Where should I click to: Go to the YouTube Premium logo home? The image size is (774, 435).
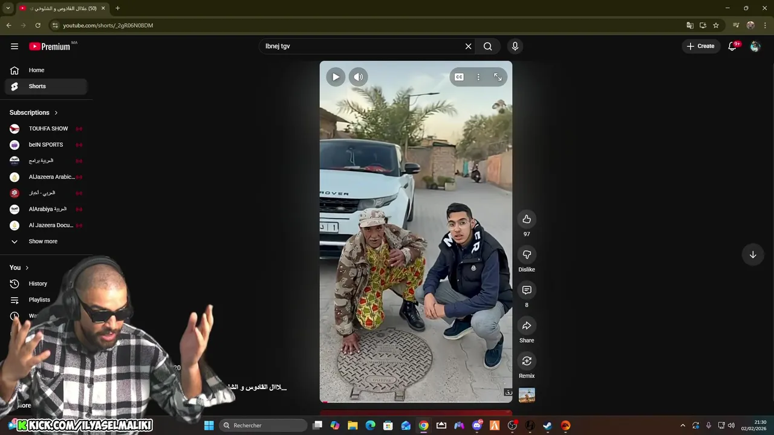[x=50, y=46]
